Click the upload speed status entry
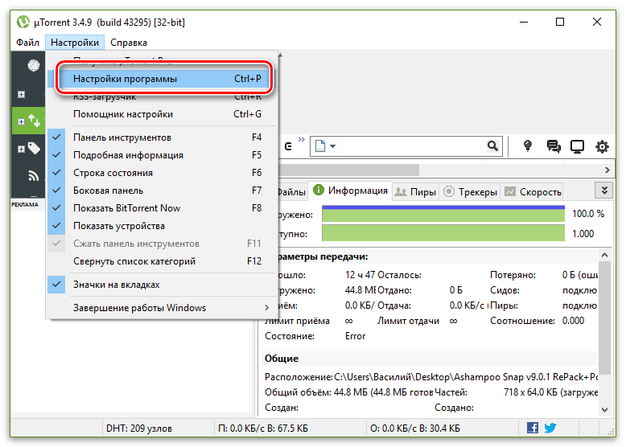The width and height of the screenshot is (626, 447). click(415, 429)
